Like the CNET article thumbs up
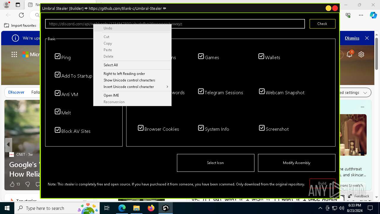This screenshot has height=214, width=380. (x=12, y=184)
